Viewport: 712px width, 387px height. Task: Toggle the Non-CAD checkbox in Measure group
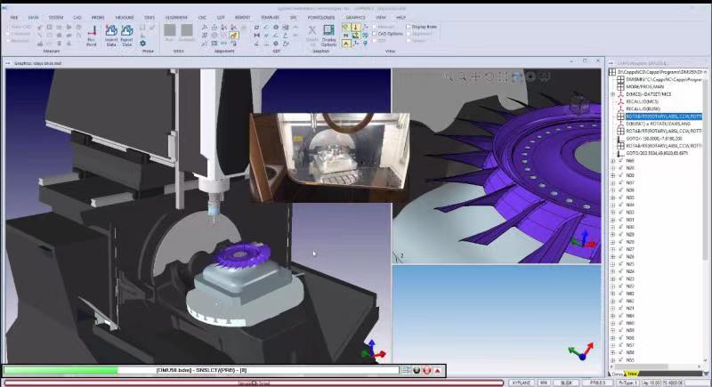[8, 27]
